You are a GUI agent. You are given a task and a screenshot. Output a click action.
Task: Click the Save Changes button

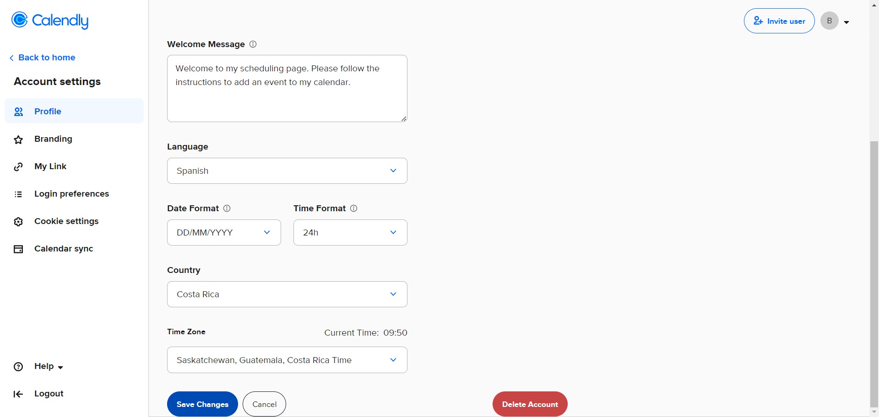tap(202, 404)
